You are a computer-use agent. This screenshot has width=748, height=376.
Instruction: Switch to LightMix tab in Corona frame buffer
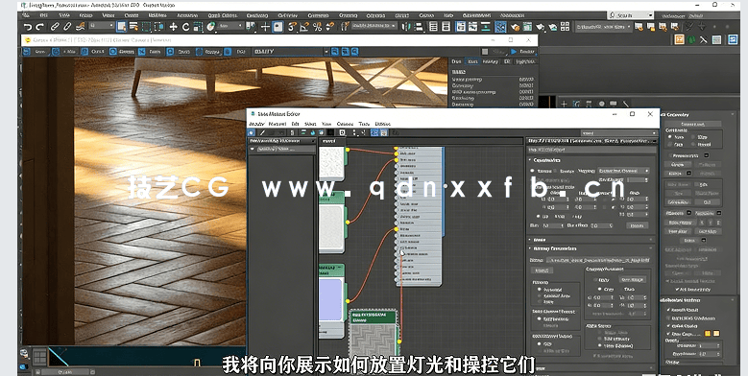coord(525,61)
